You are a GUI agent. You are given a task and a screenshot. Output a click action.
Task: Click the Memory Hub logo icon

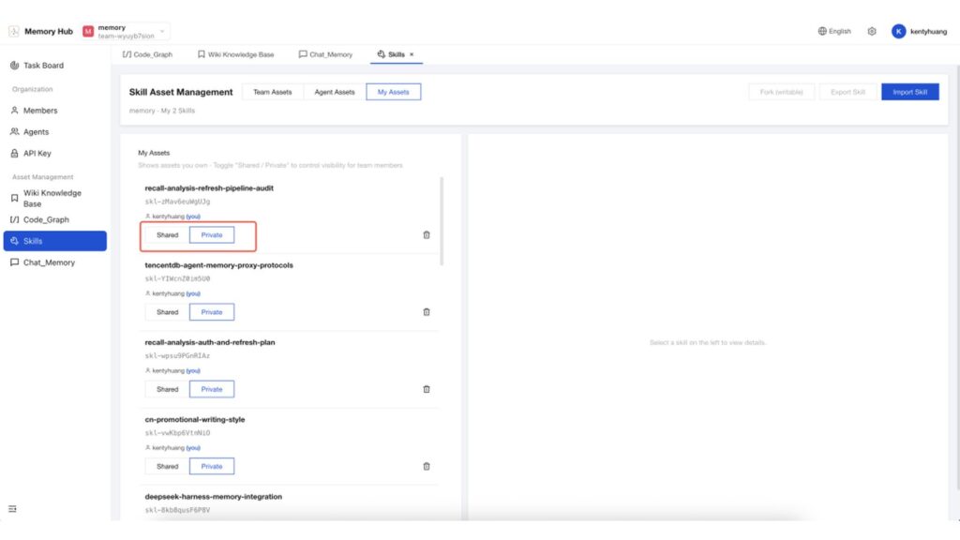point(13,31)
